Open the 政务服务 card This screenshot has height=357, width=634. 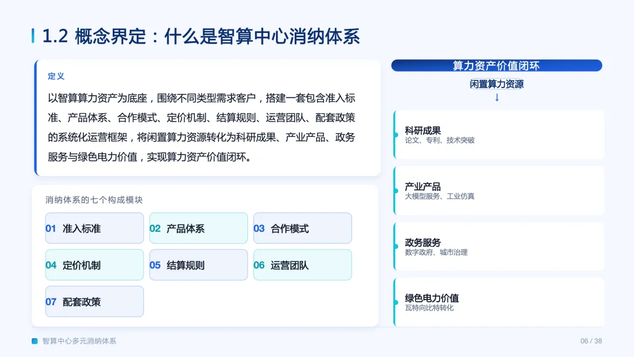499,246
